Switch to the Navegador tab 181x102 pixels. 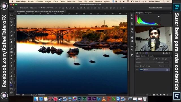click(x=148, y=13)
